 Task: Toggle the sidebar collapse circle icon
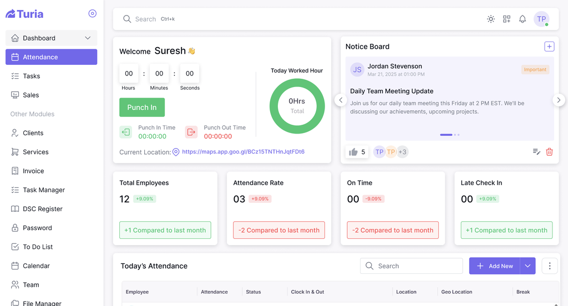coord(93,14)
